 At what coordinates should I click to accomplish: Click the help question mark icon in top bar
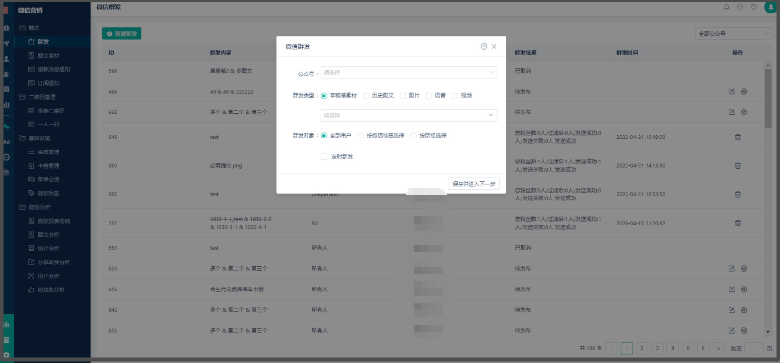pos(754,7)
